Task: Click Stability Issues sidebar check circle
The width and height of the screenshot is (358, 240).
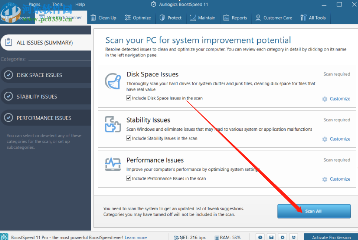Action: click(8, 96)
